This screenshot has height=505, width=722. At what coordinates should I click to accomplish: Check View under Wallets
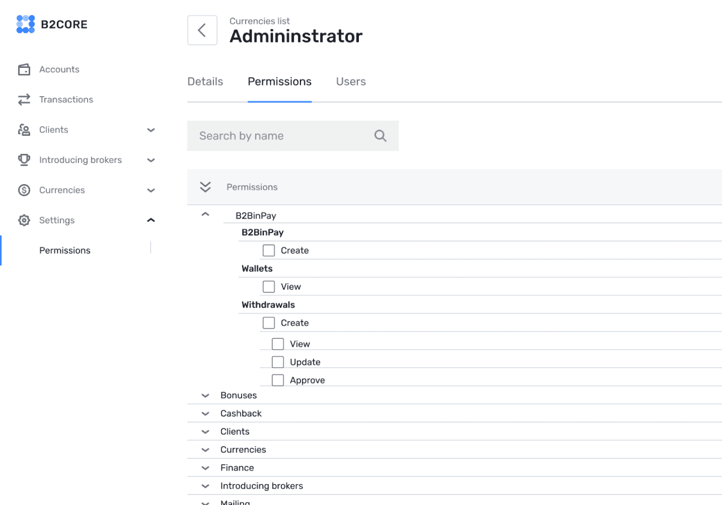click(269, 287)
